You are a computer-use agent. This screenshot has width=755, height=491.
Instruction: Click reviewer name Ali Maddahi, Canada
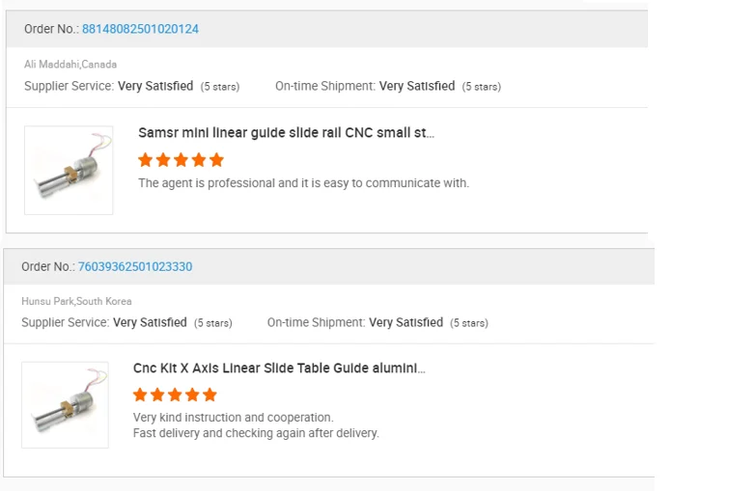pyautogui.click(x=70, y=65)
